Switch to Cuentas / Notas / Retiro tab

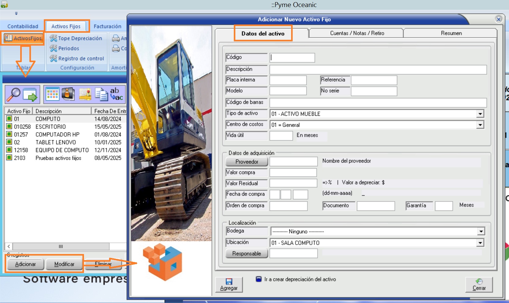click(x=357, y=33)
